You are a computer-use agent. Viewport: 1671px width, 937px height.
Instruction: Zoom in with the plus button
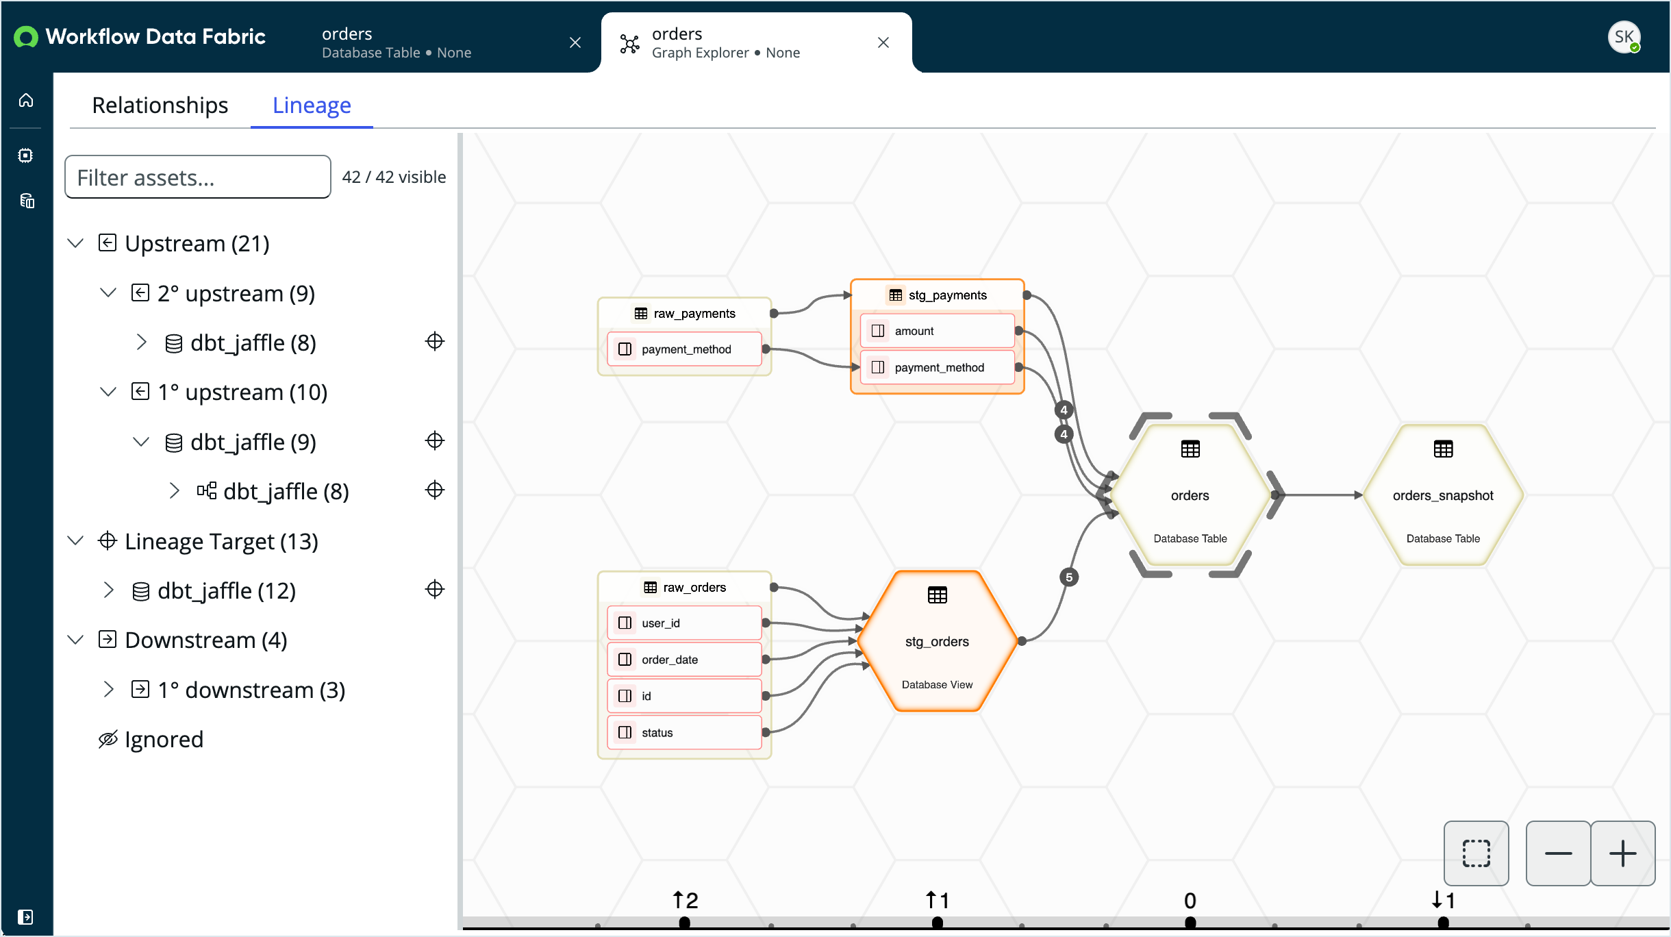1622,853
